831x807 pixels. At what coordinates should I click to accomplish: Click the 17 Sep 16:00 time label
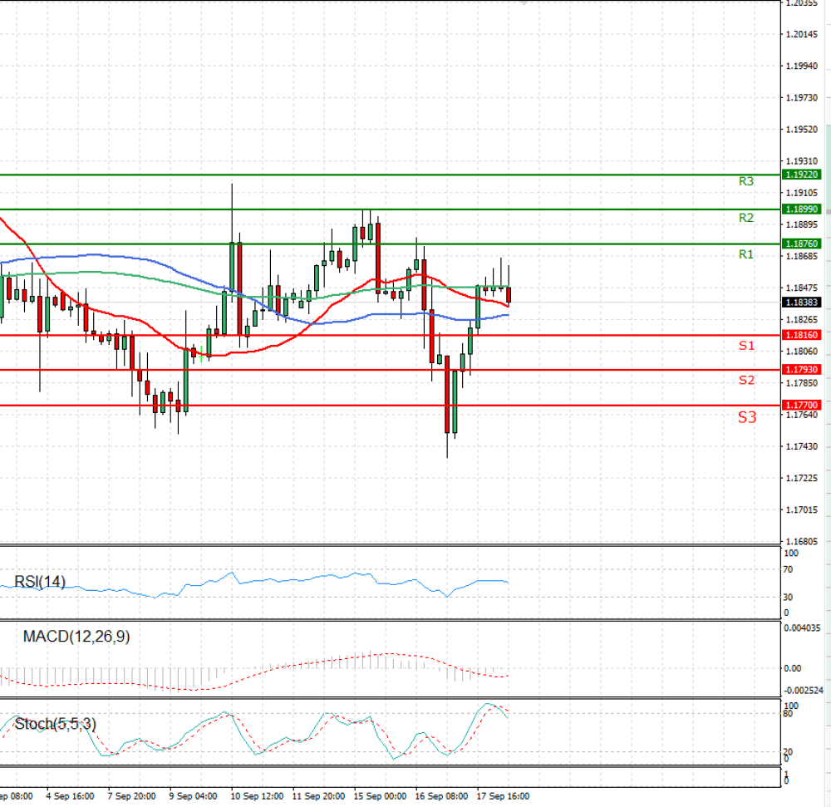click(503, 796)
